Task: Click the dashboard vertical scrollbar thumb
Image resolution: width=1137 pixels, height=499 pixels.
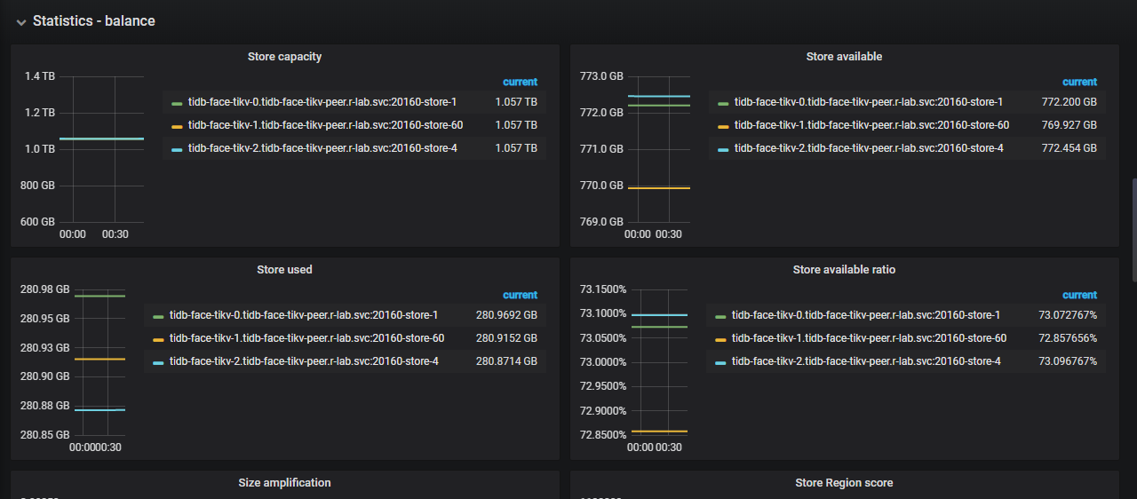Action: (x=1133, y=231)
